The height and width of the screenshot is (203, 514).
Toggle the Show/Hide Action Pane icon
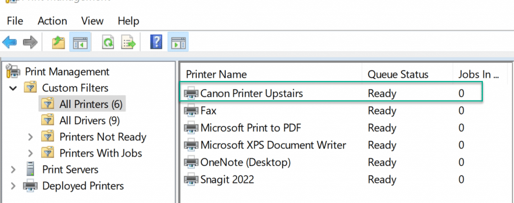click(x=178, y=42)
